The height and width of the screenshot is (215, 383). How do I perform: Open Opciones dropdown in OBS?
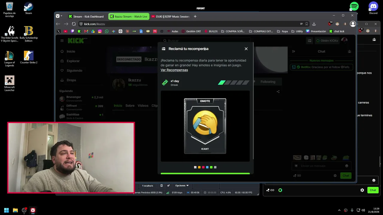click(182, 185)
